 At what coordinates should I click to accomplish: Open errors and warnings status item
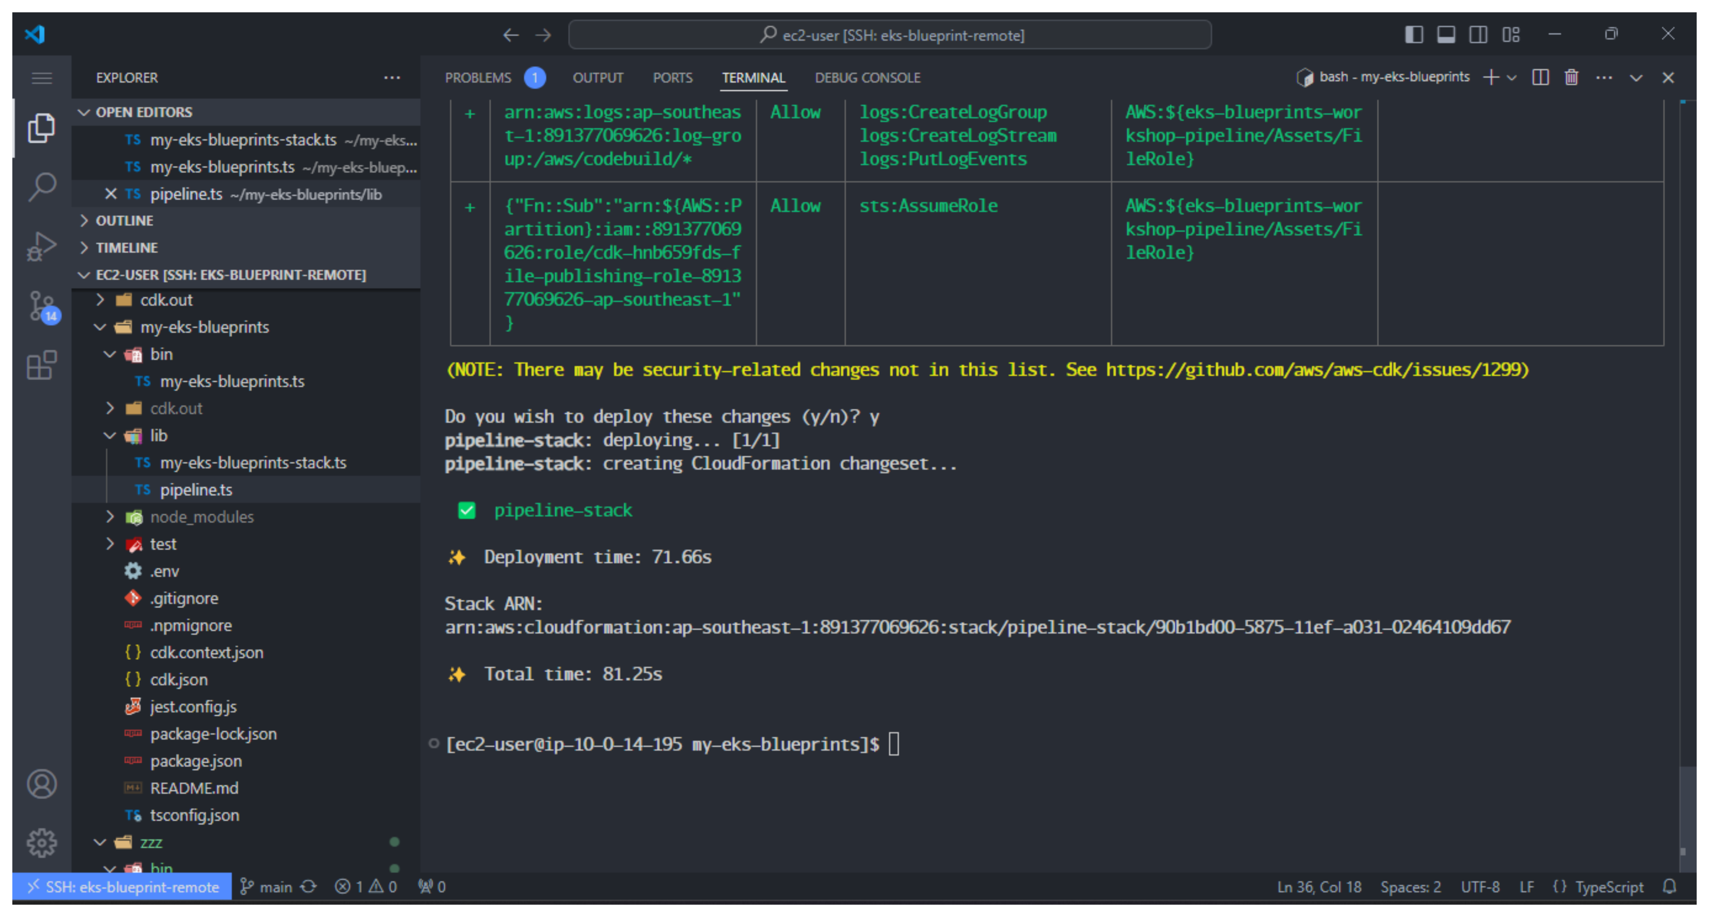coord(366,886)
